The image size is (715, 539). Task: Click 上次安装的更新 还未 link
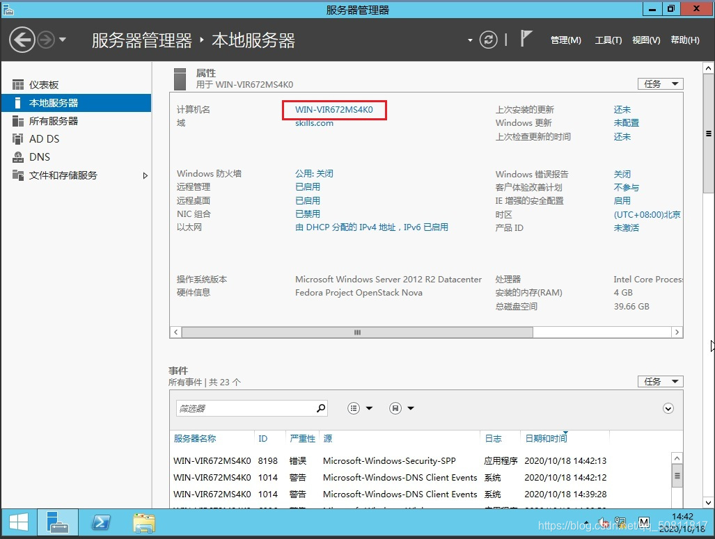pos(622,110)
